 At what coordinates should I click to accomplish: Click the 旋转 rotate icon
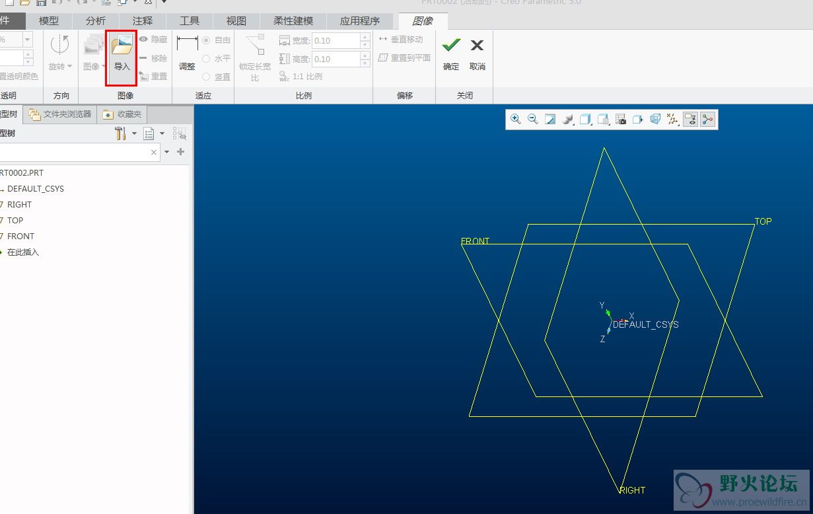click(60, 45)
